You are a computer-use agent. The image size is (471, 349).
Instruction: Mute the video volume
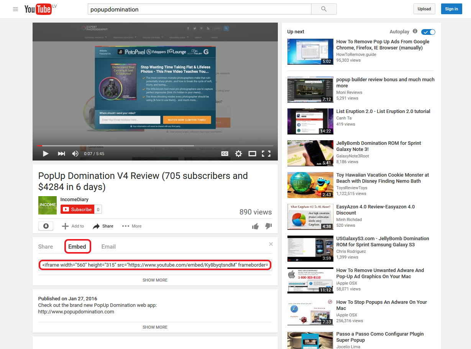75,154
